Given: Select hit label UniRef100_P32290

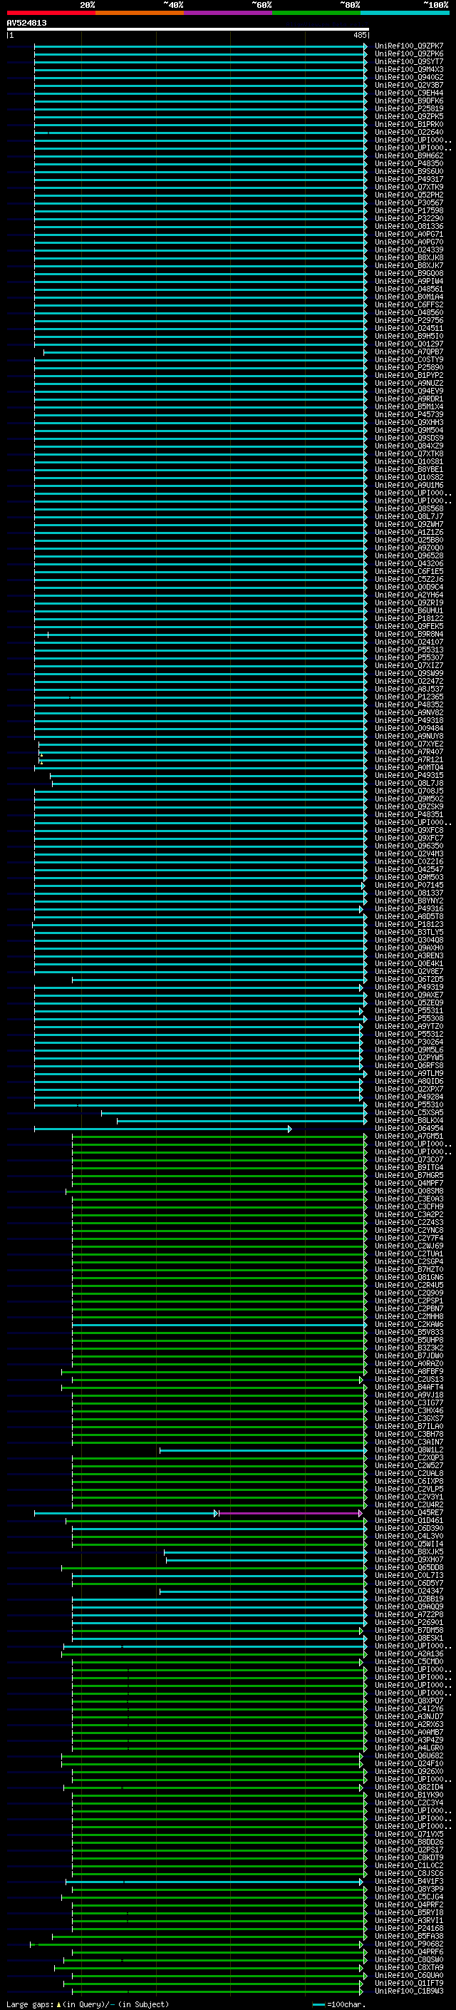Looking at the screenshot, I should pos(409,218).
